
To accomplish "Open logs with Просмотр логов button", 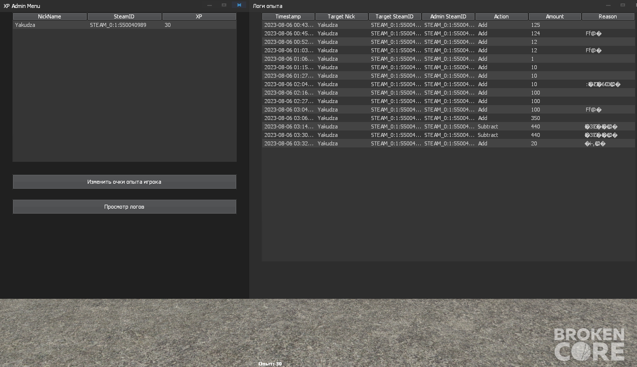I will [x=124, y=207].
